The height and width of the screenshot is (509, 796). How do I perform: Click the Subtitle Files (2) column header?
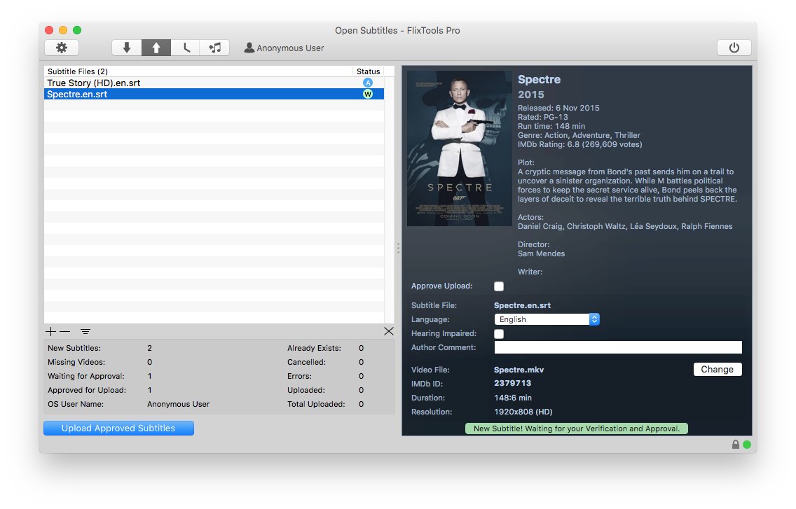click(x=198, y=71)
